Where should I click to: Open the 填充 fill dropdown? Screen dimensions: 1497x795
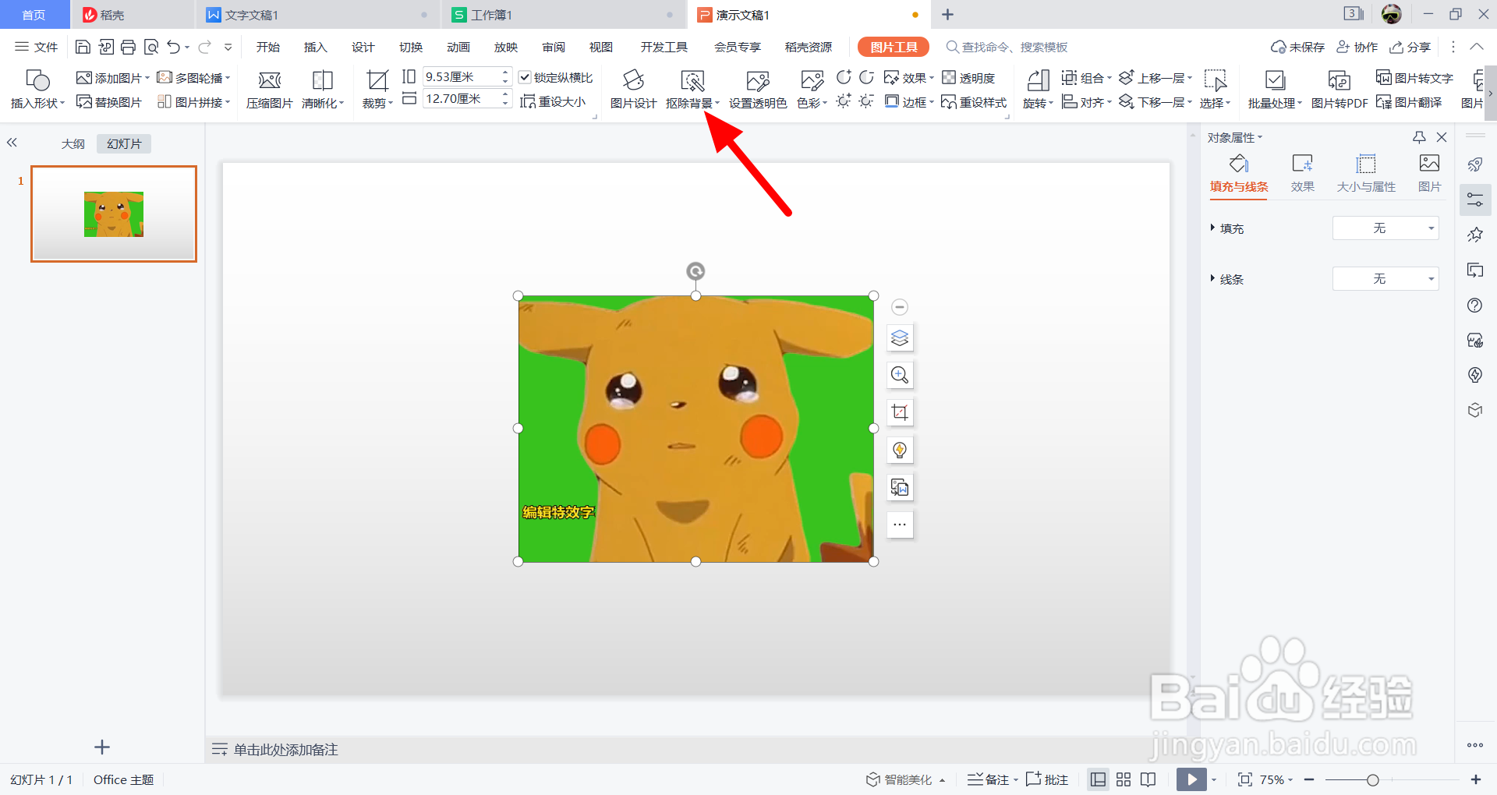1386,228
